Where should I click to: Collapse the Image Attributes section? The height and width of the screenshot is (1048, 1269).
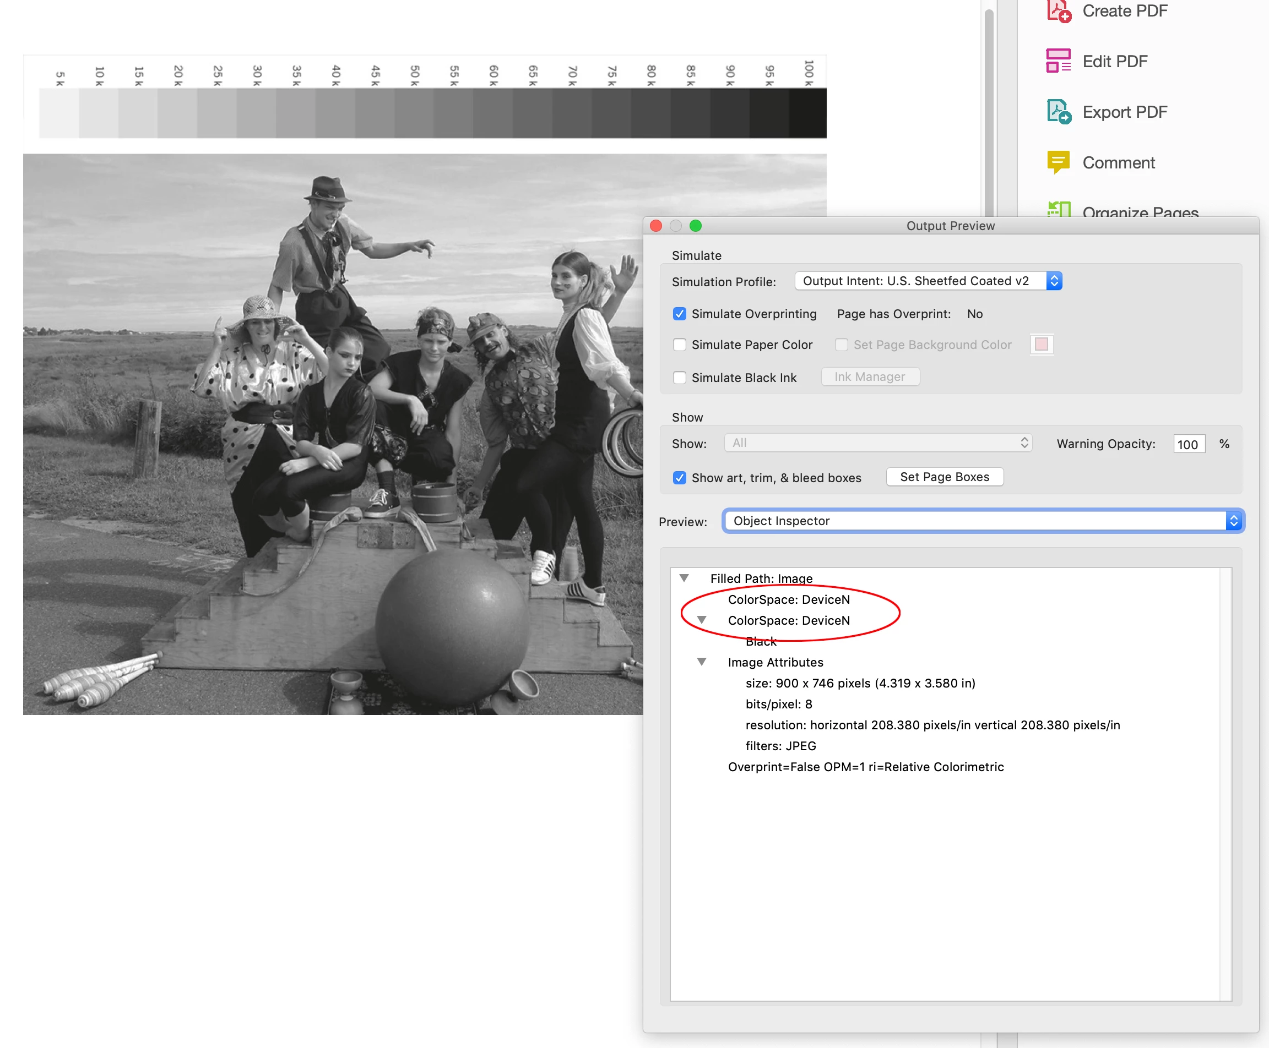[x=702, y=662]
